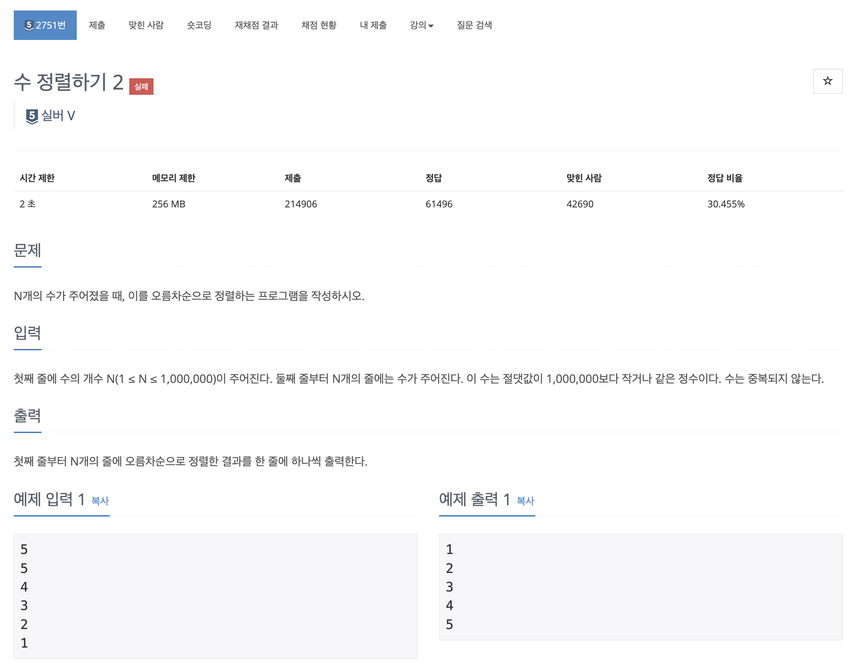Copy example input 1 with 복사
This screenshot has height=669, width=854.
tap(100, 501)
